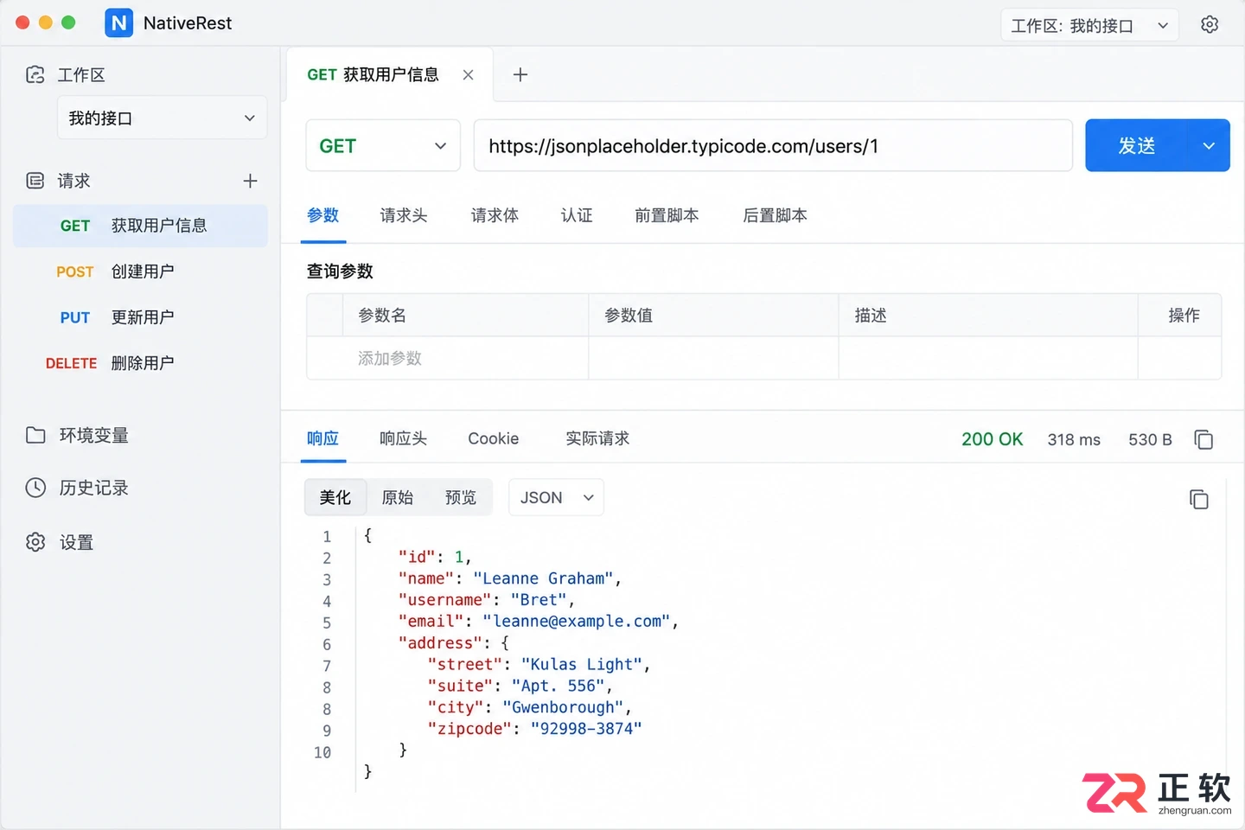Click the requests list icon beside 请求

click(x=35, y=181)
